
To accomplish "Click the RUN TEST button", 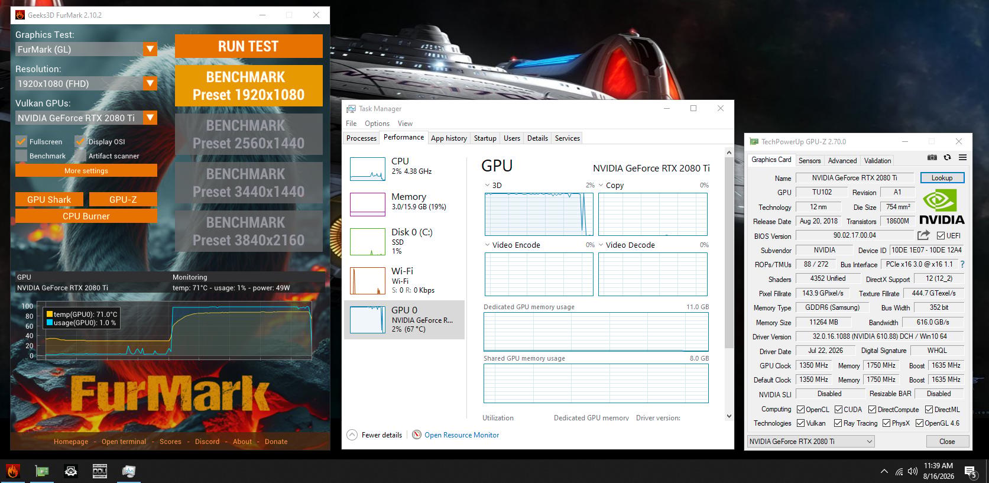I will (x=248, y=46).
